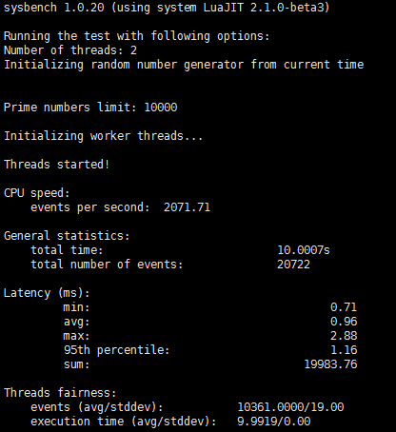Click the avg latency value 0.96
The width and height of the screenshot is (396, 432).
pyautogui.click(x=344, y=322)
